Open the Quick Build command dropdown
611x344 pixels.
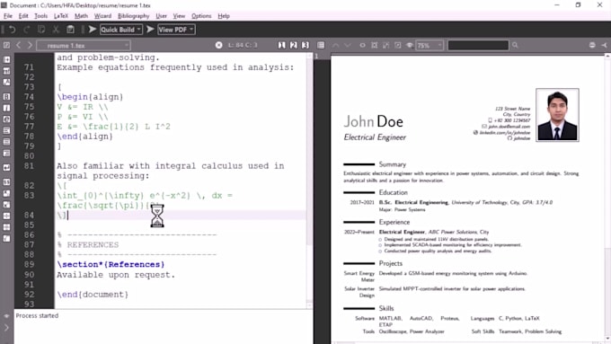coord(121,30)
